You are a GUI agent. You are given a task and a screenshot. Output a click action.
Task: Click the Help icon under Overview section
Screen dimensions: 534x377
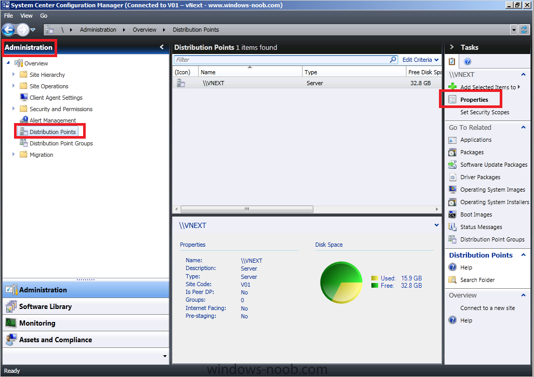coord(452,320)
